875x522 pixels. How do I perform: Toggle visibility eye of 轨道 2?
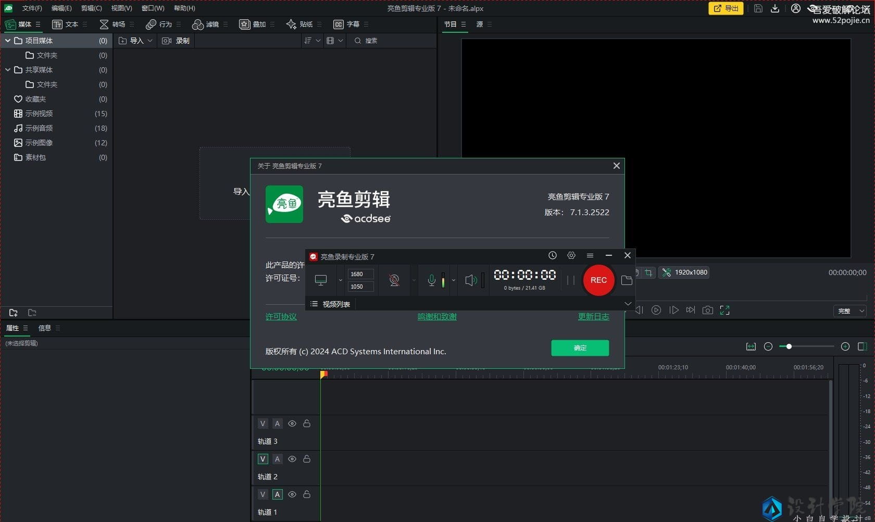[x=292, y=459]
